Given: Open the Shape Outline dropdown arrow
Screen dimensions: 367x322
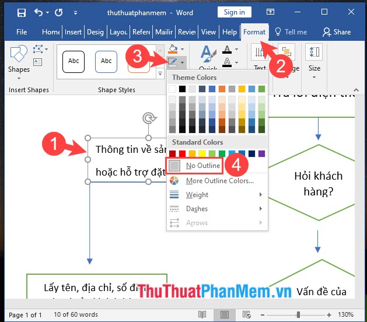Looking at the screenshot, I should pos(182,62).
